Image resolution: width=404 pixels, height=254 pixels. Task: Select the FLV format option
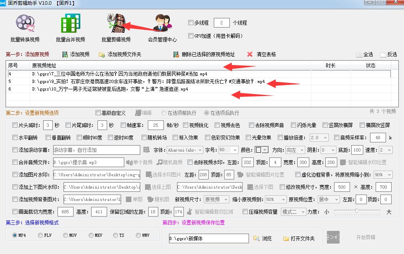[x=40, y=235]
